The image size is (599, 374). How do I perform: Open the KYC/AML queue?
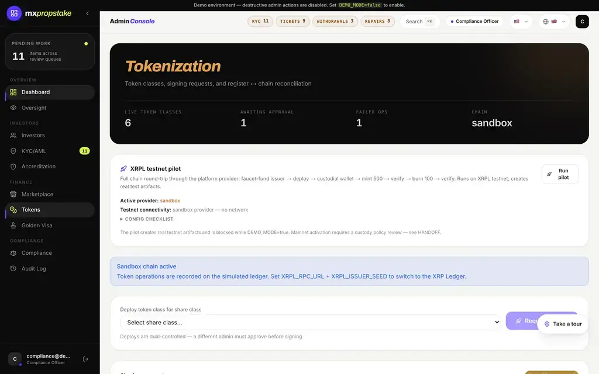(50, 151)
